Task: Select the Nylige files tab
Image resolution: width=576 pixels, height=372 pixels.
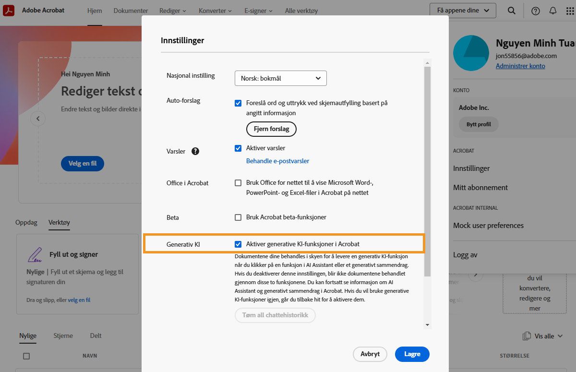Action: pos(28,336)
